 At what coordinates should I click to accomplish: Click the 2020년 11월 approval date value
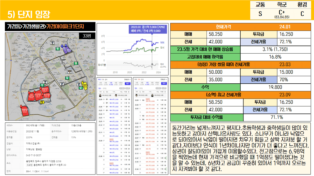point(32,131)
